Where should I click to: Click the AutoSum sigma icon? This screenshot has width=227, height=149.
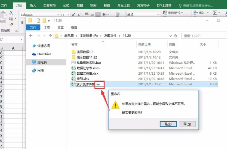tap(215, 13)
